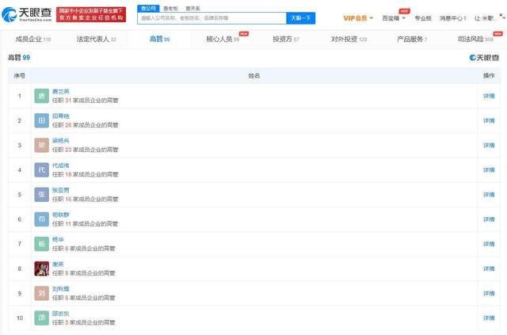The width and height of the screenshot is (507, 335).
Task: Switch to the 司法风险 tab
Action: pos(475,39)
